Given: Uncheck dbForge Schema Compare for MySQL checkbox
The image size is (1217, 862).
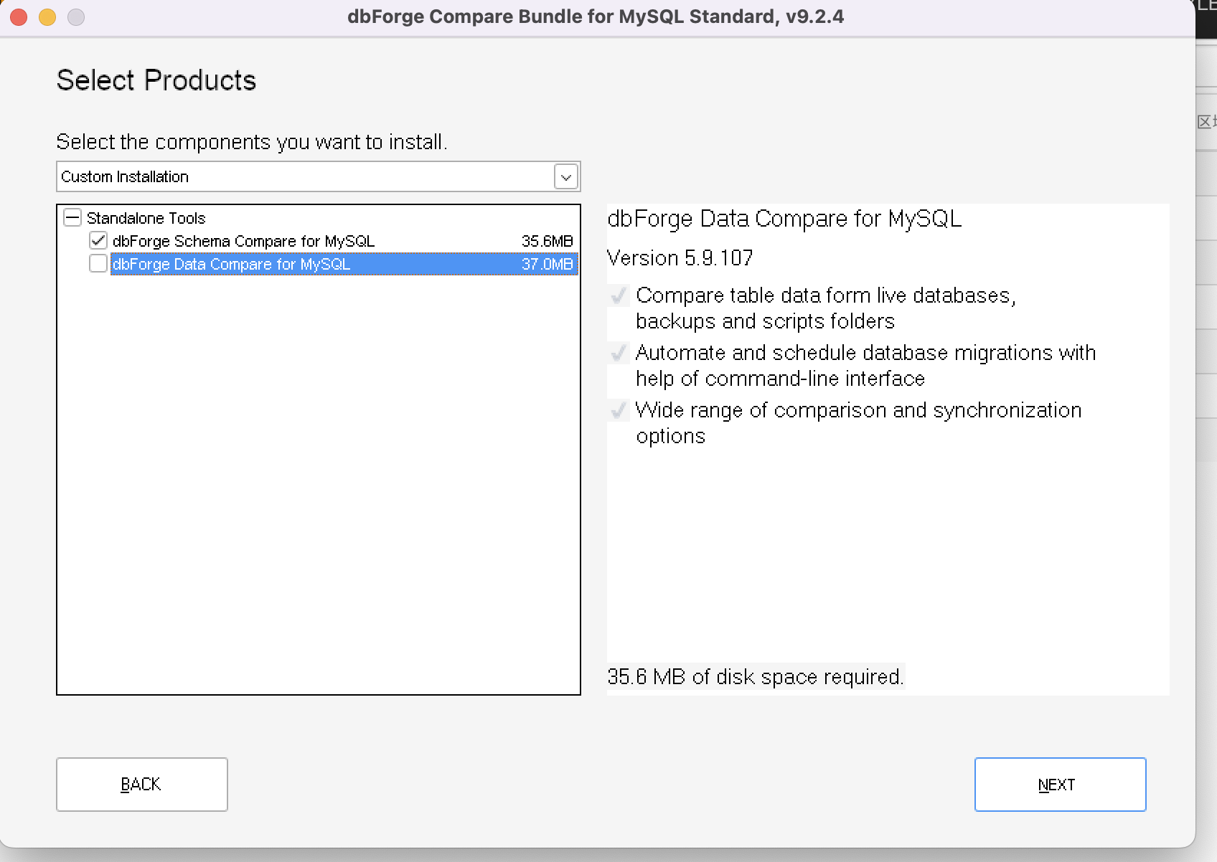Looking at the screenshot, I should click(x=98, y=240).
